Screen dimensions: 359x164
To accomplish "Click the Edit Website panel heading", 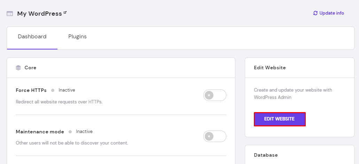I will point(270,68).
